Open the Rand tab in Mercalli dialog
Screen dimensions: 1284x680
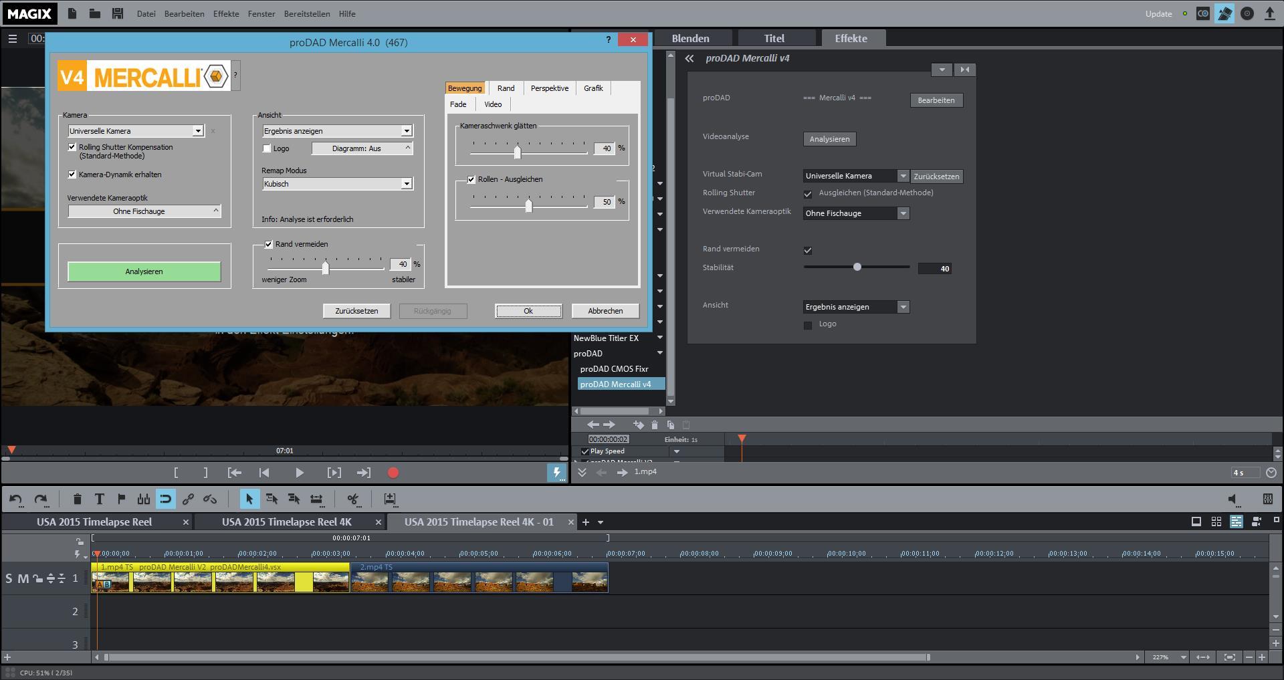click(x=506, y=88)
